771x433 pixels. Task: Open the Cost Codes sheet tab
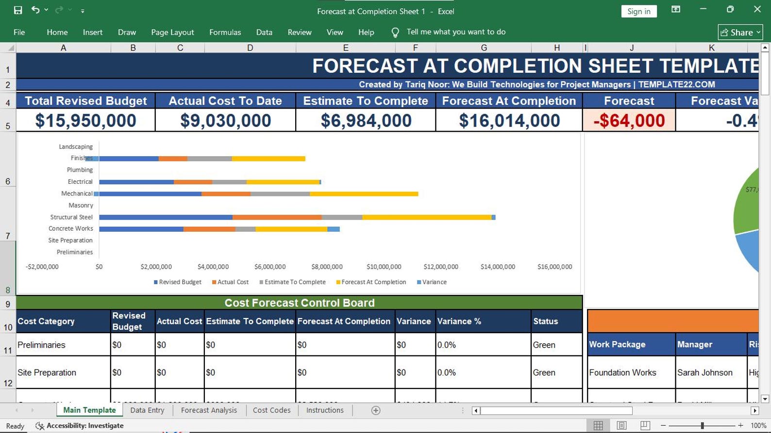coord(271,410)
